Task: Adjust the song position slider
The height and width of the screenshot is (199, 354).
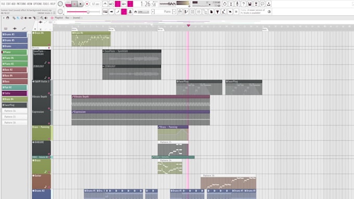Action: [83, 12]
